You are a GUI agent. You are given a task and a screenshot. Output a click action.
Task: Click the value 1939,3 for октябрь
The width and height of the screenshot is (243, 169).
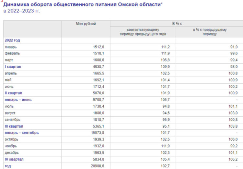98,140
